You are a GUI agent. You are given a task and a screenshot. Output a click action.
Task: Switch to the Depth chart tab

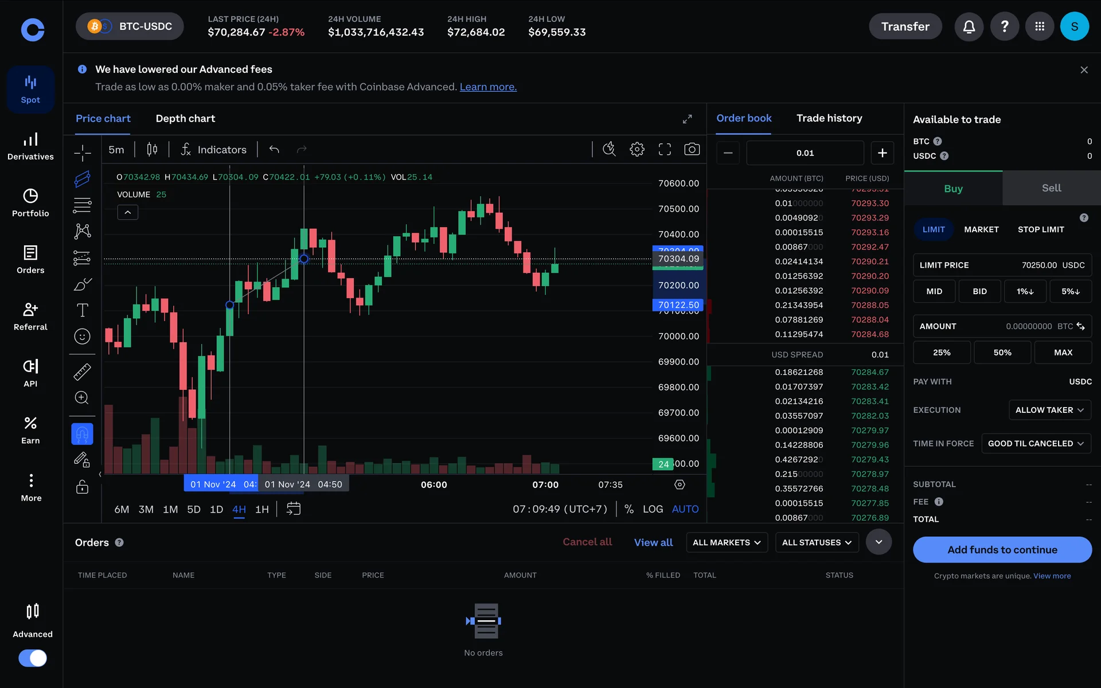coord(185,119)
